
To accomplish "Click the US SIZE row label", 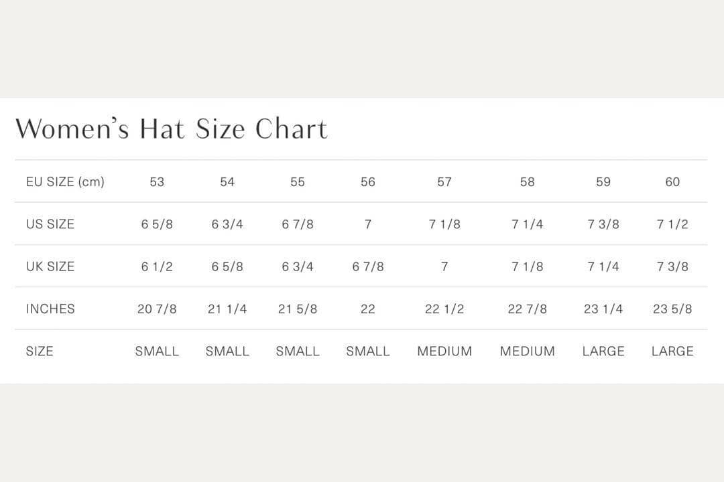I will tap(50, 224).
